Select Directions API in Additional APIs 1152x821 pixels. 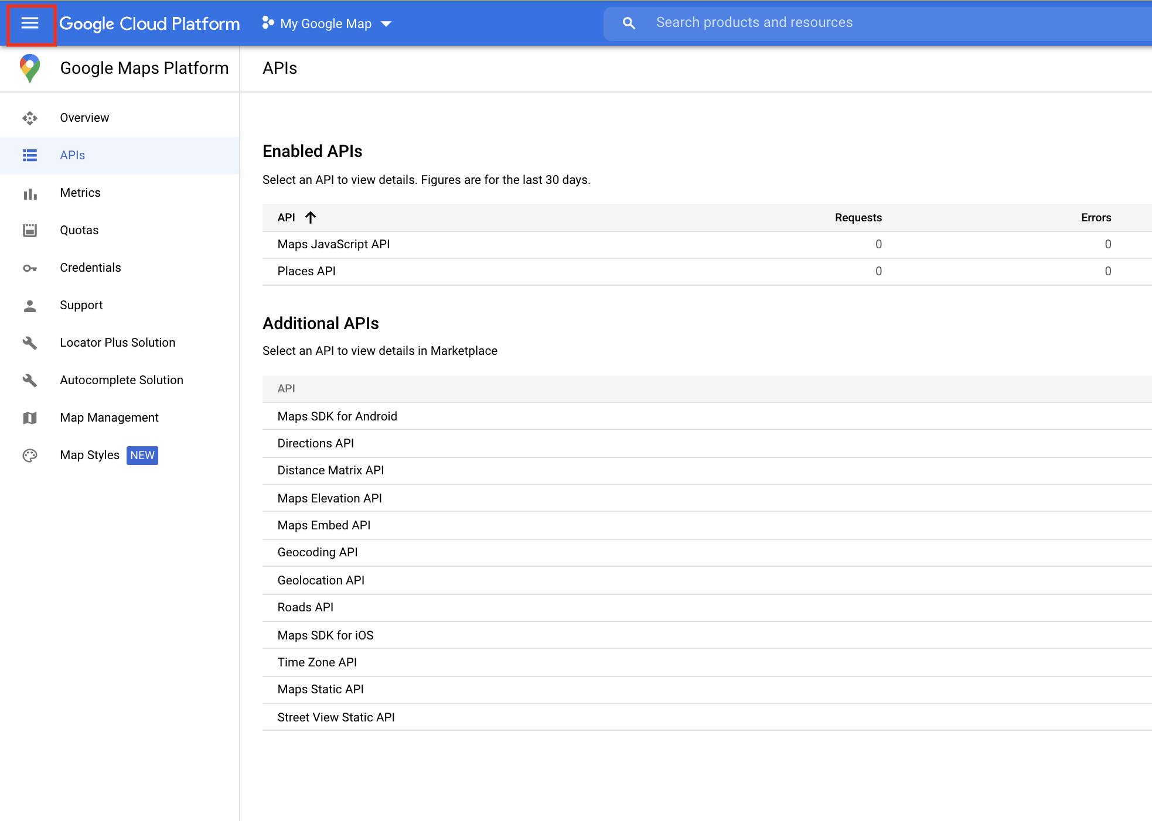coord(315,443)
